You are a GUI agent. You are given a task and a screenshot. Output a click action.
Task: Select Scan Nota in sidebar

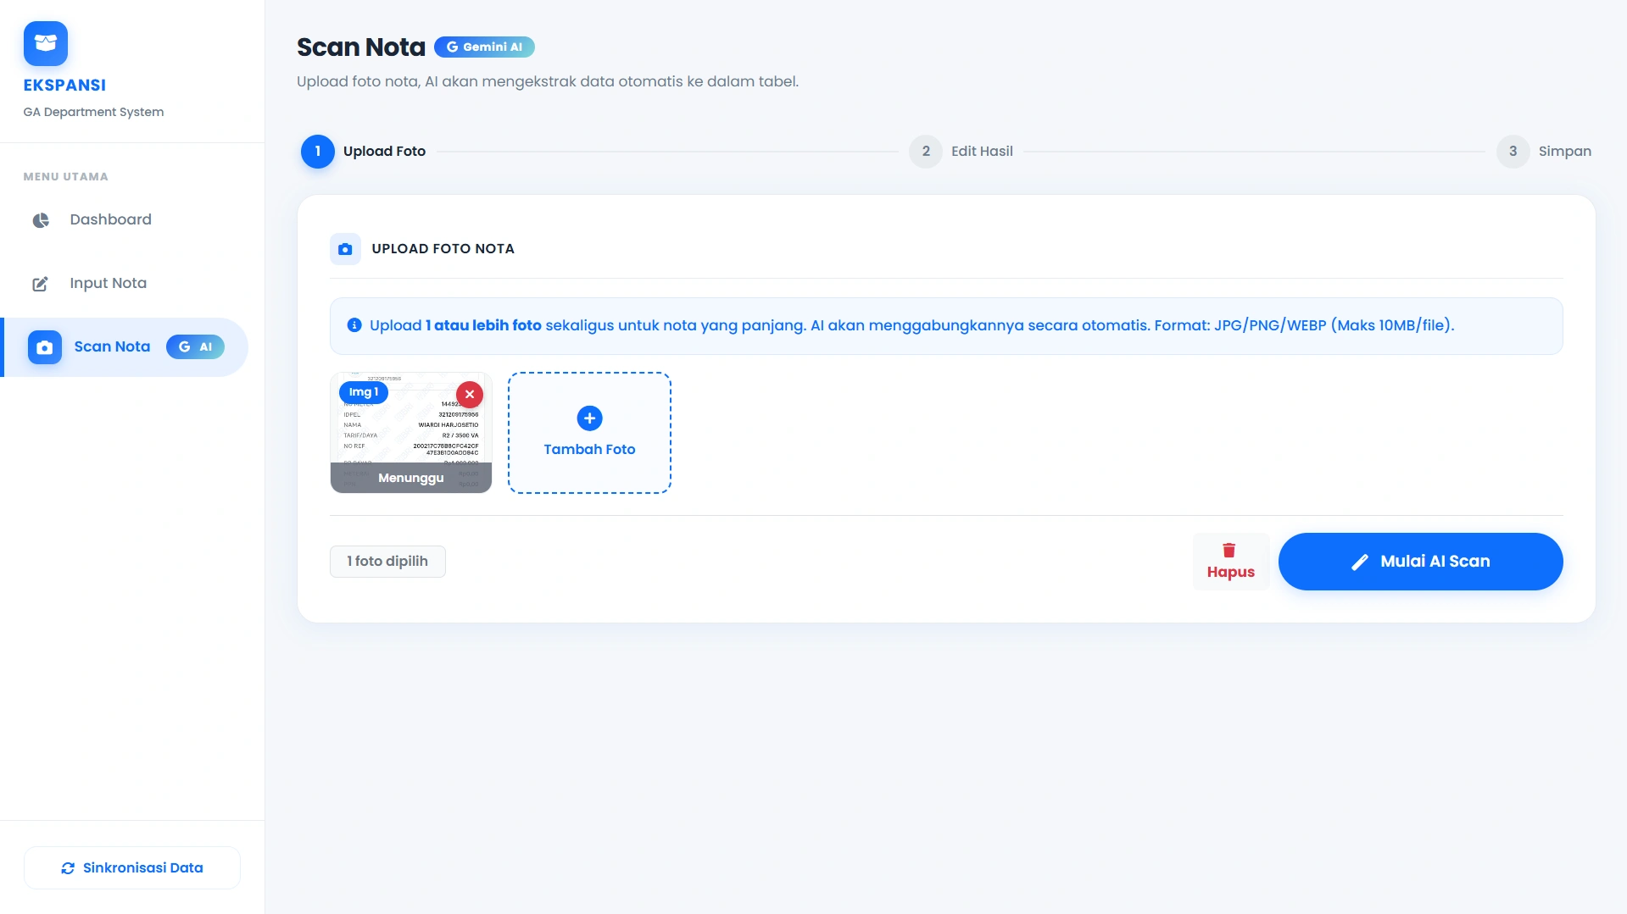(125, 347)
